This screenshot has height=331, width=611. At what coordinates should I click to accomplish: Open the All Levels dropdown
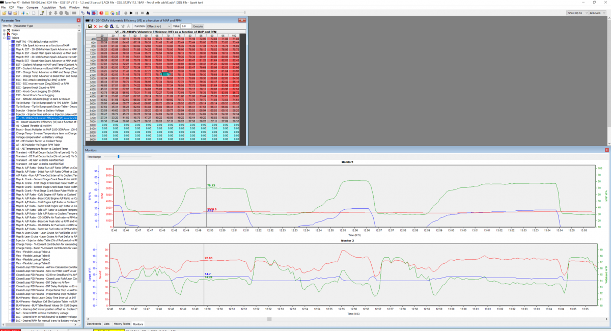click(x=598, y=13)
